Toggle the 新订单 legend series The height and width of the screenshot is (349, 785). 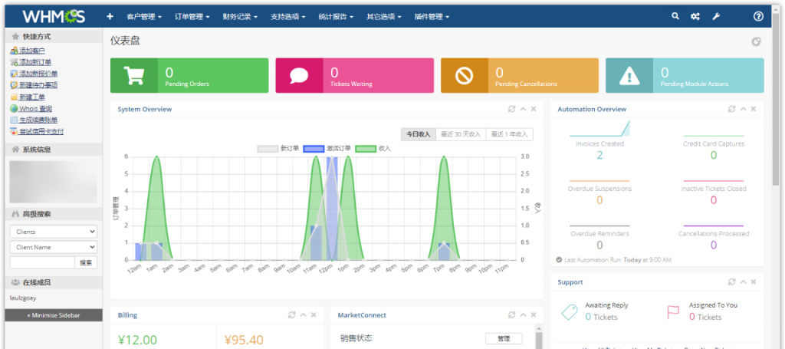click(x=278, y=149)
